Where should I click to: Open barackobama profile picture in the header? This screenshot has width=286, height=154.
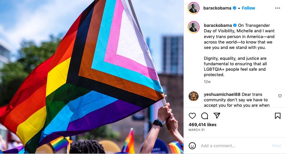[x=193, y=8]
